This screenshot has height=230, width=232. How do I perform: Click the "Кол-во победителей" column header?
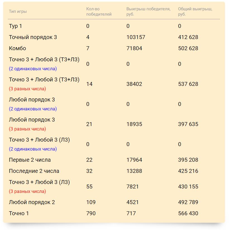tap(99, 11)
